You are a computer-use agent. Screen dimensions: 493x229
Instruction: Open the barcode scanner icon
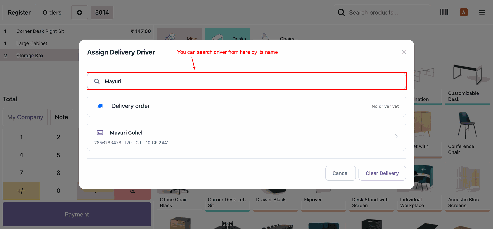[444, 12]
